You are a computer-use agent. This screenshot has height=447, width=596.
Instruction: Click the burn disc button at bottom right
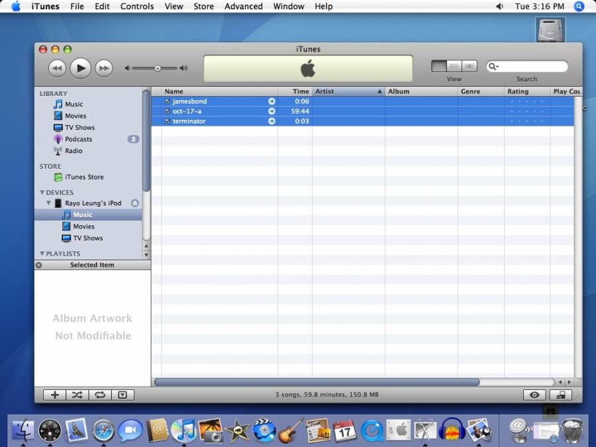click(x=561, y=395)
